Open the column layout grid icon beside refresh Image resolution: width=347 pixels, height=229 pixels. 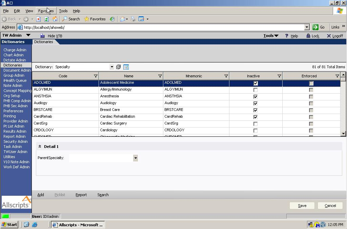(x=125, y=67)
